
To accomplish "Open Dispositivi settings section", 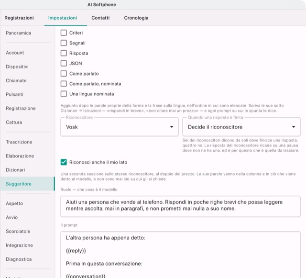I will (x=17, y=67).
